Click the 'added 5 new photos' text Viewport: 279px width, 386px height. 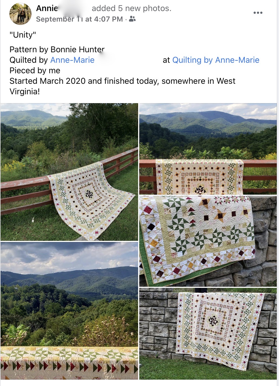pyautogui.click(x=131, y=8)
